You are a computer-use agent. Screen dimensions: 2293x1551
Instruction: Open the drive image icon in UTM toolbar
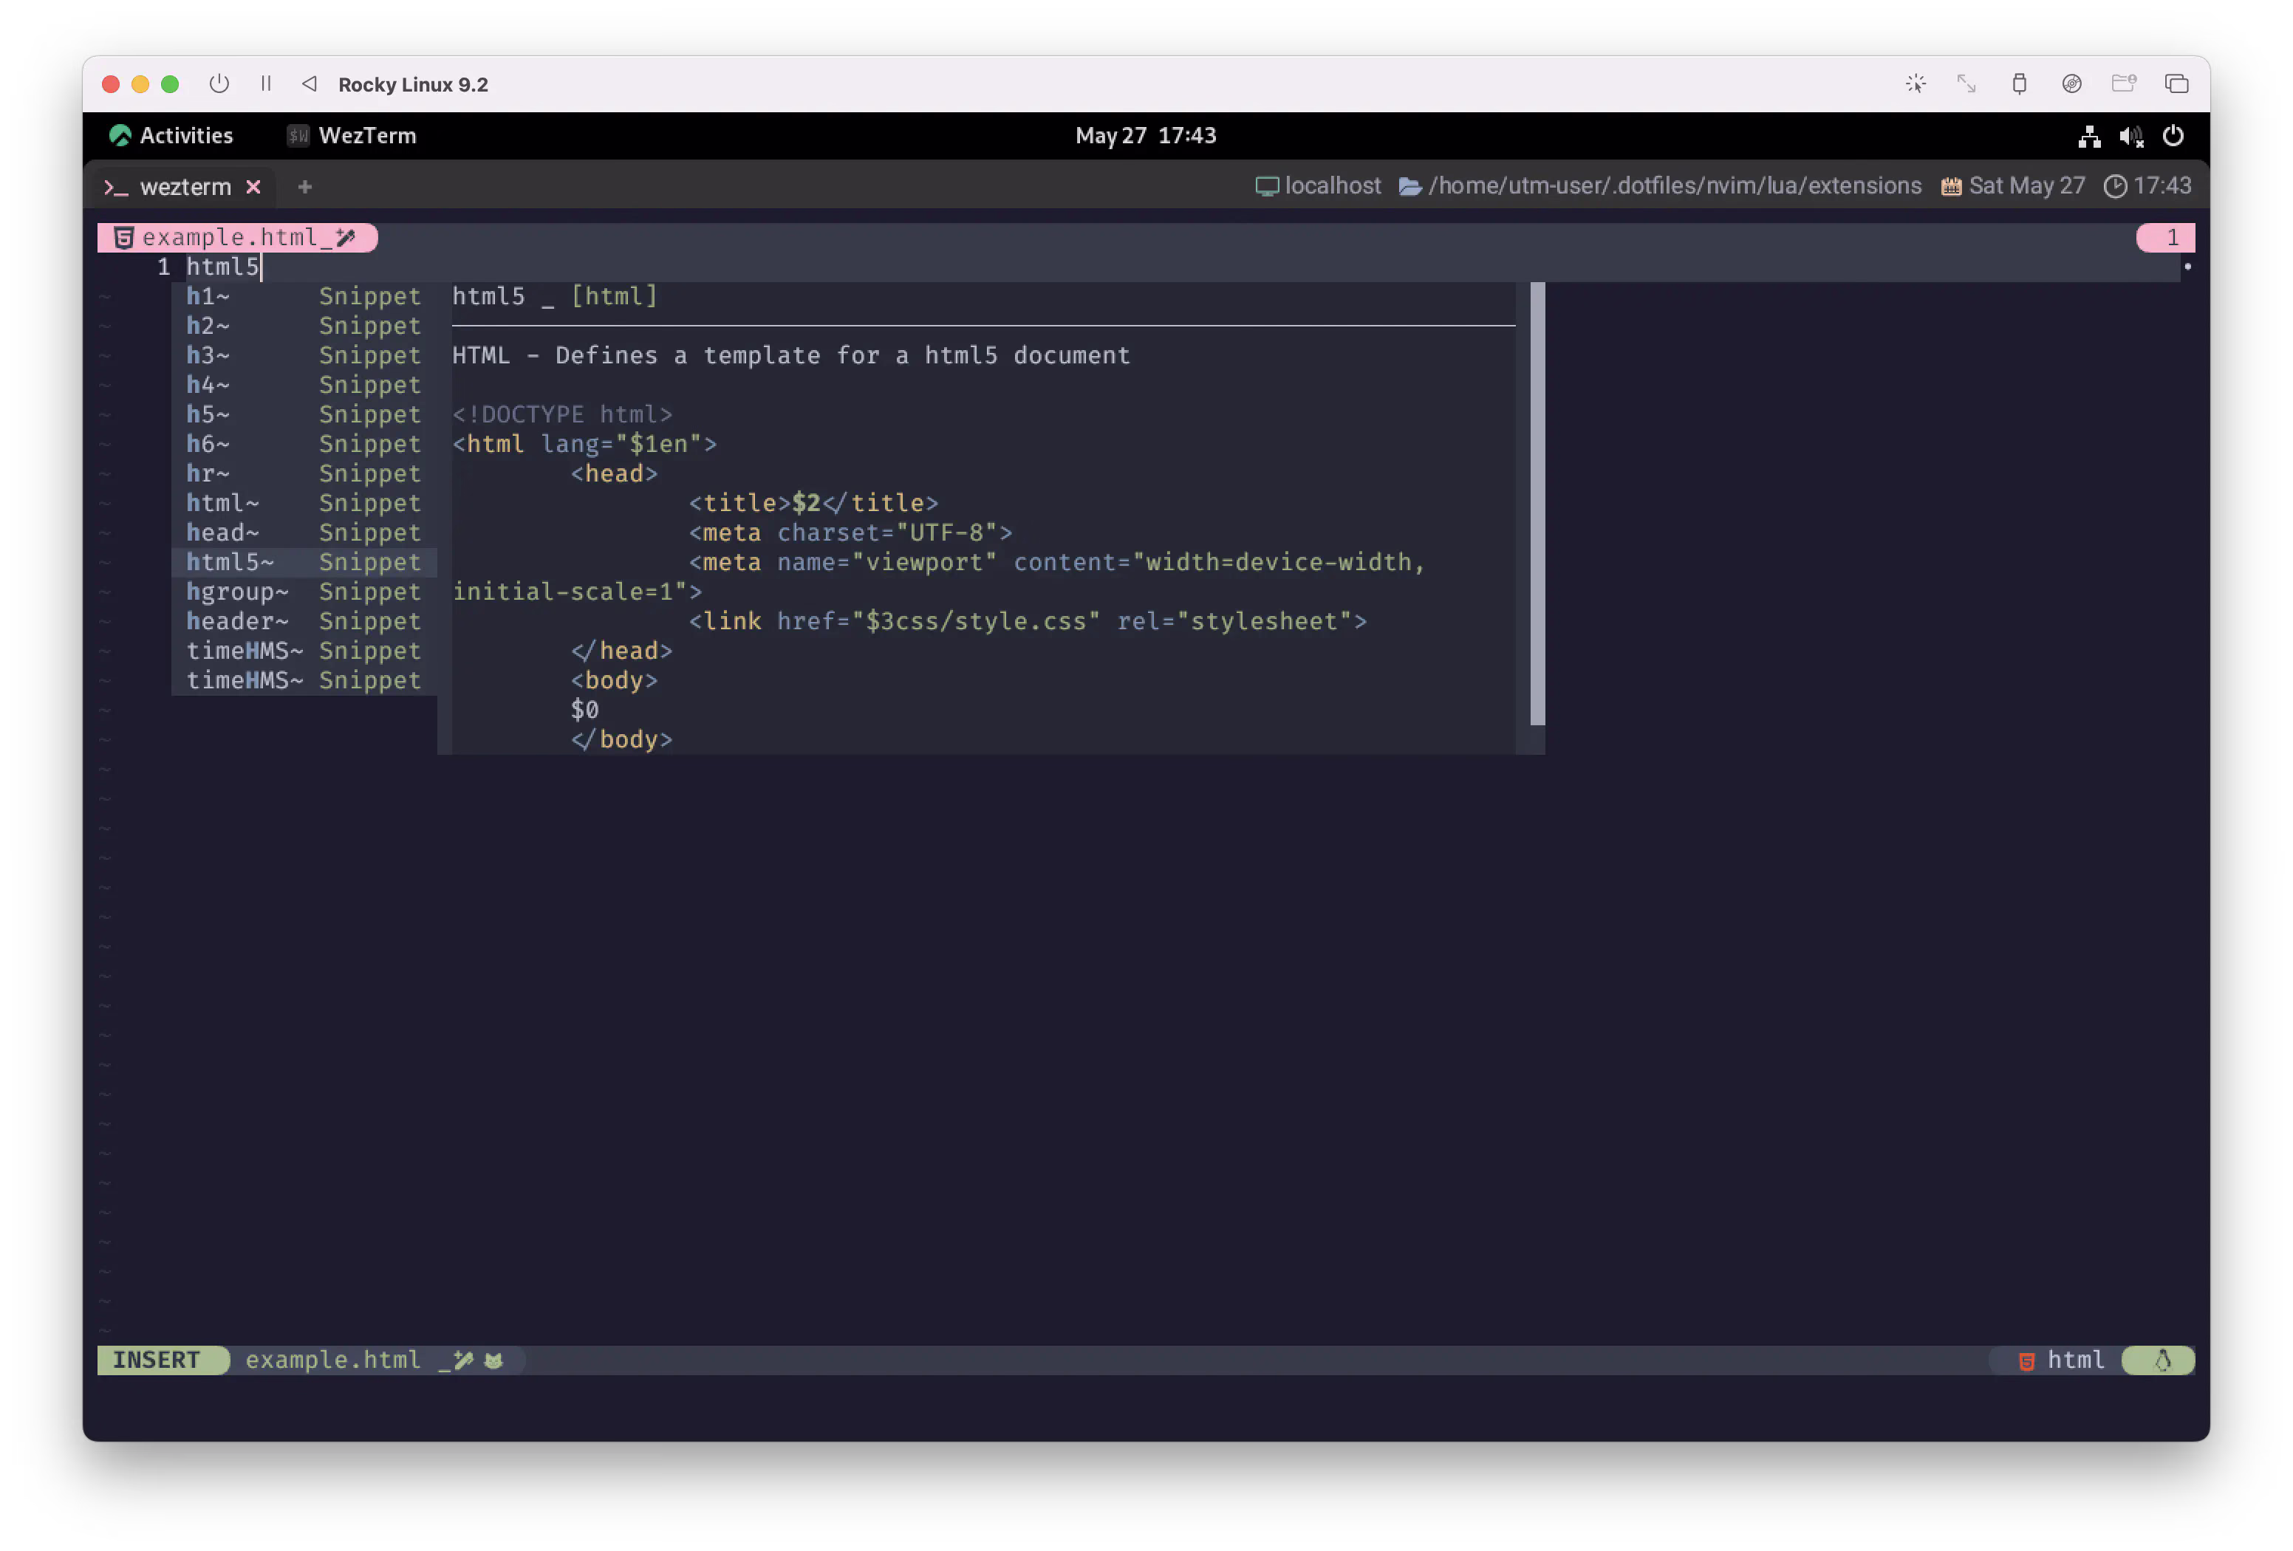pos(2071,84)
